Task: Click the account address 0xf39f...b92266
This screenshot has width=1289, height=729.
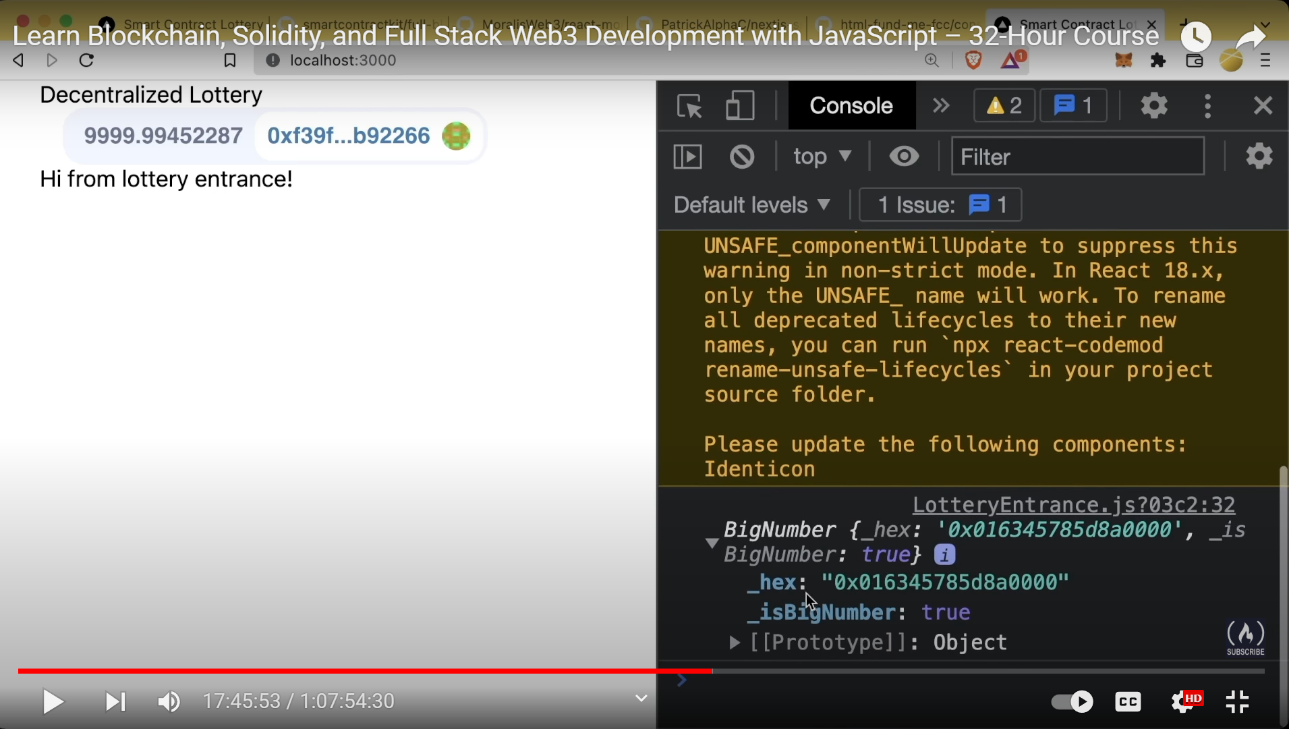Action: point(349,136)
